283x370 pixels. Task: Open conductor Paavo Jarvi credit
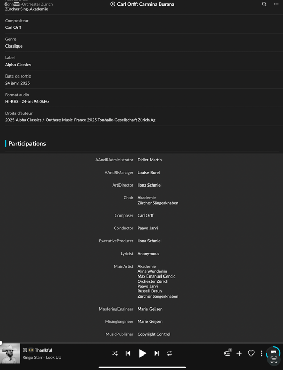147,228
